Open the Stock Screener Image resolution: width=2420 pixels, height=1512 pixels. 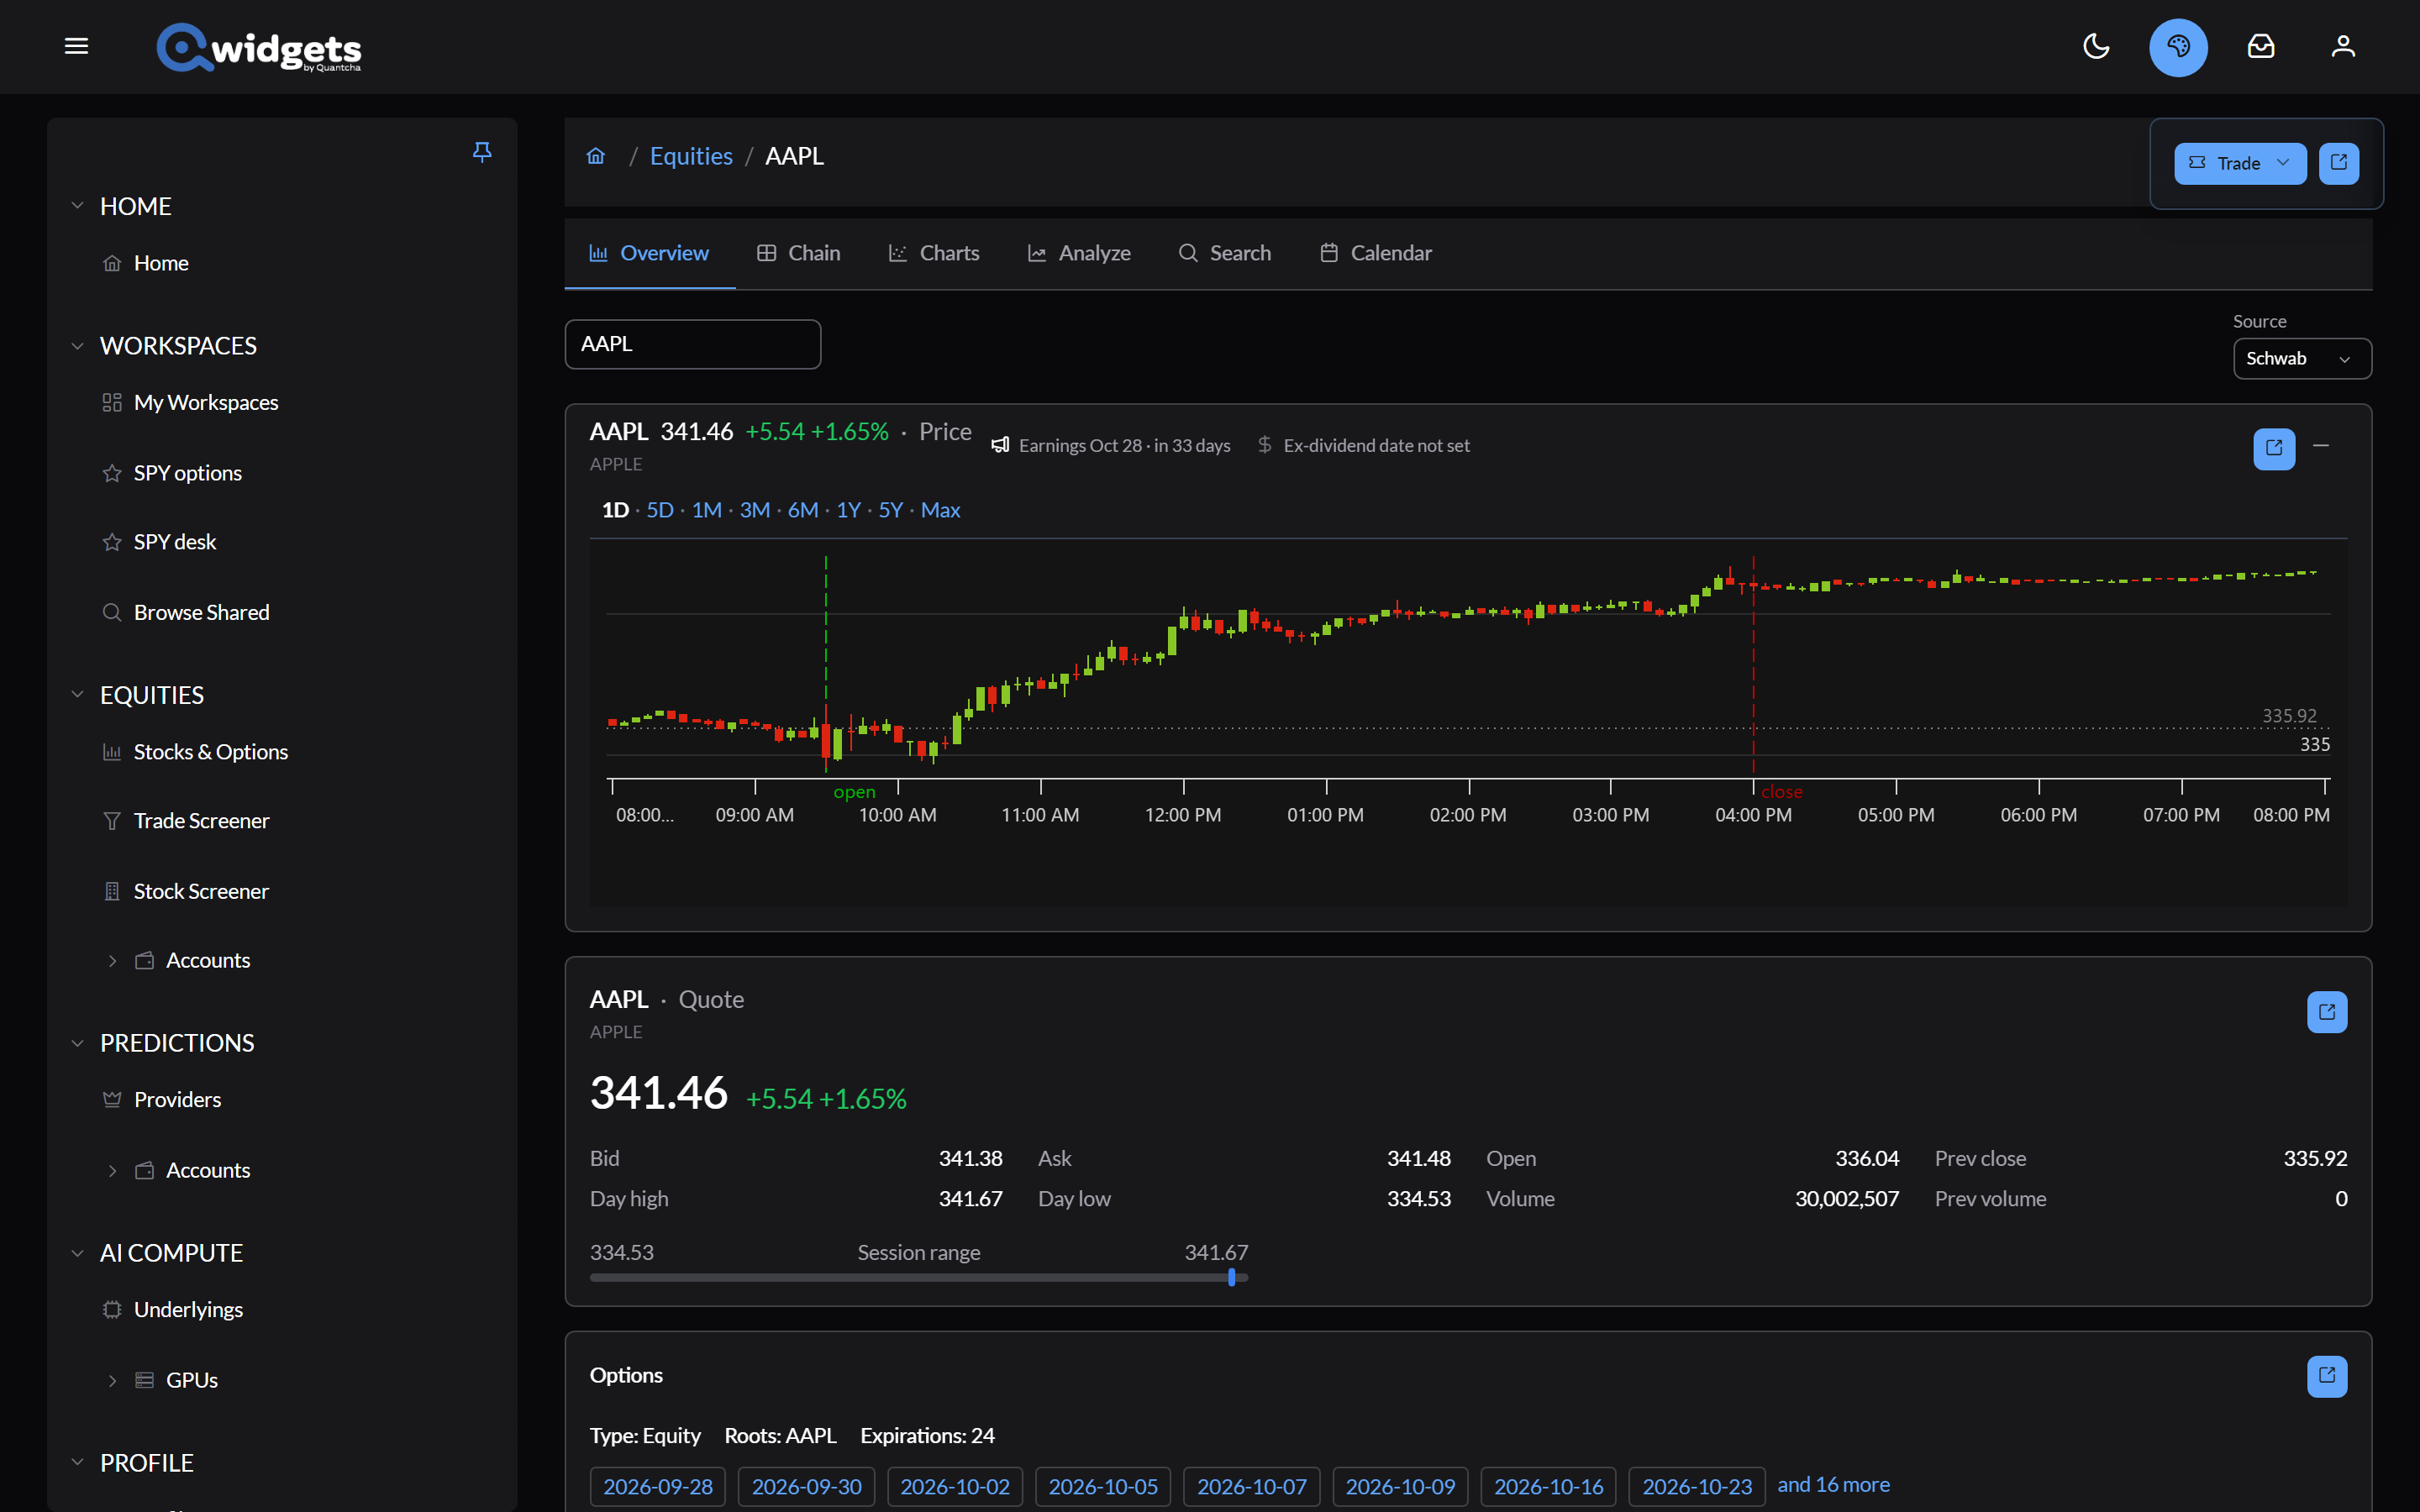point(201,891)
